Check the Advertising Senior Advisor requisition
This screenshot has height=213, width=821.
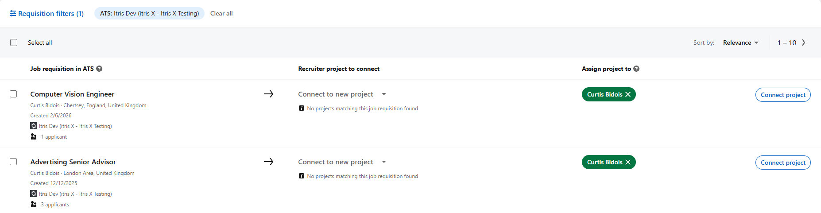13,162
